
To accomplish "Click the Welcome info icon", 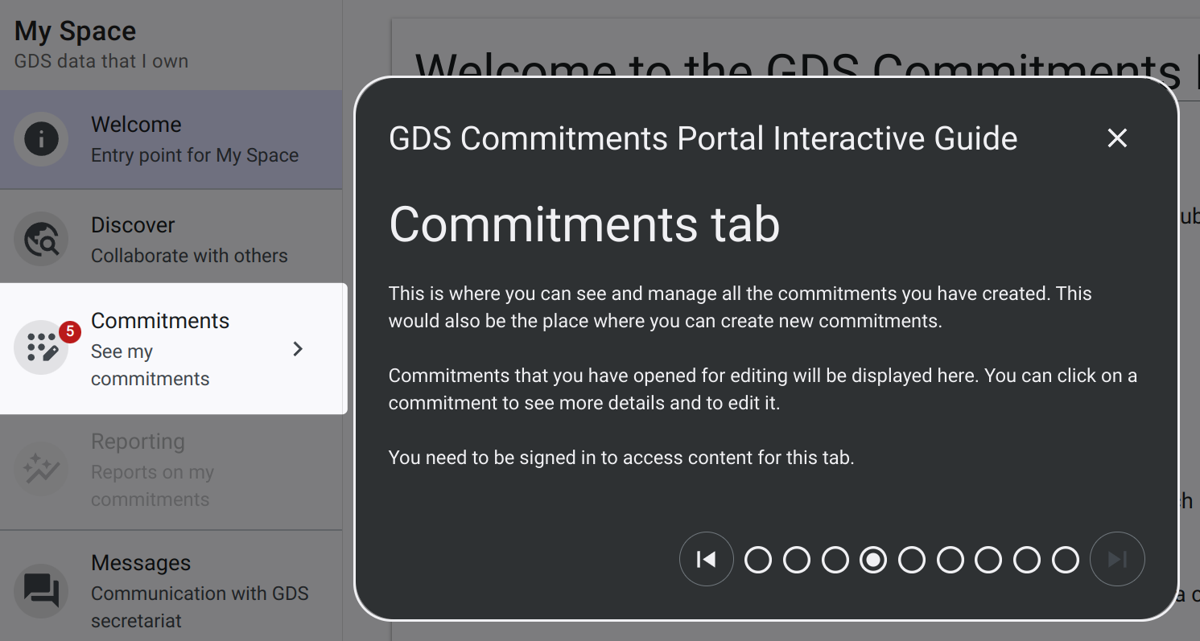I will click(41, 139).
